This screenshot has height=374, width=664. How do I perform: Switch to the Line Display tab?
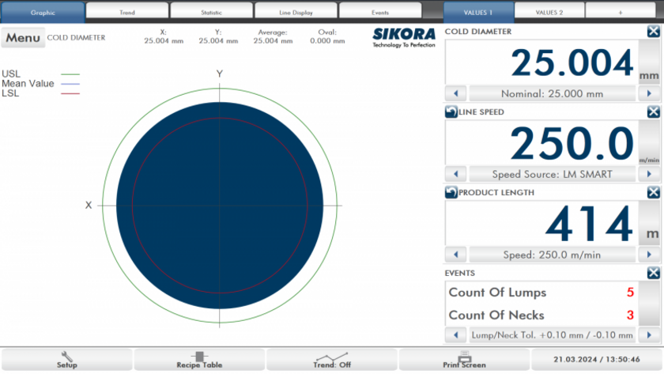(x=296, y=13)
